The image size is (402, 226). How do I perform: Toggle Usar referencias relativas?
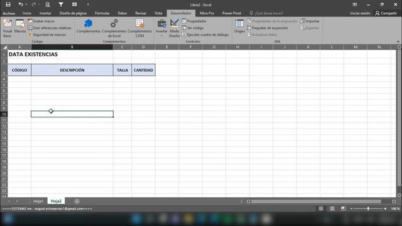click(50, 28)
